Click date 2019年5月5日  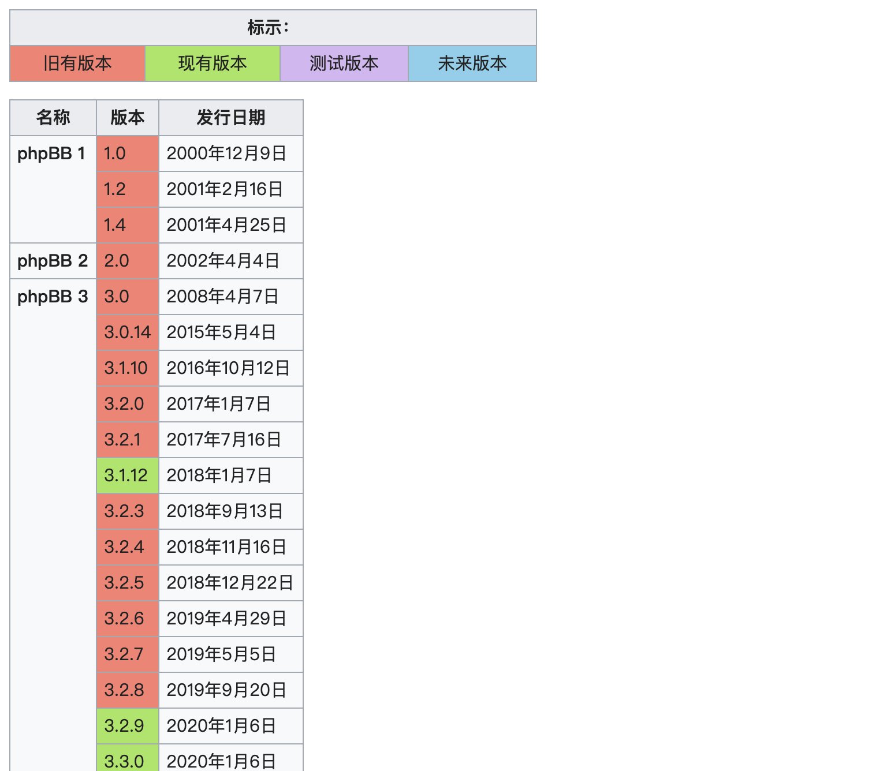(x=231, y=654)
